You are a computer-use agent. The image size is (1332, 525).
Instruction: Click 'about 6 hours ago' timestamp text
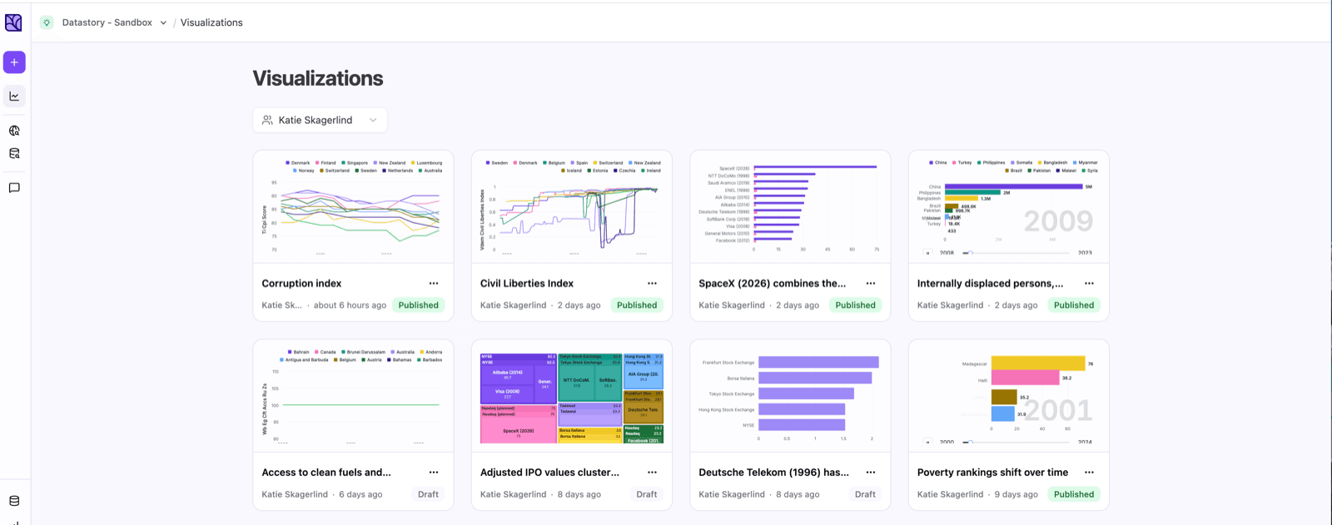(350, 305)
